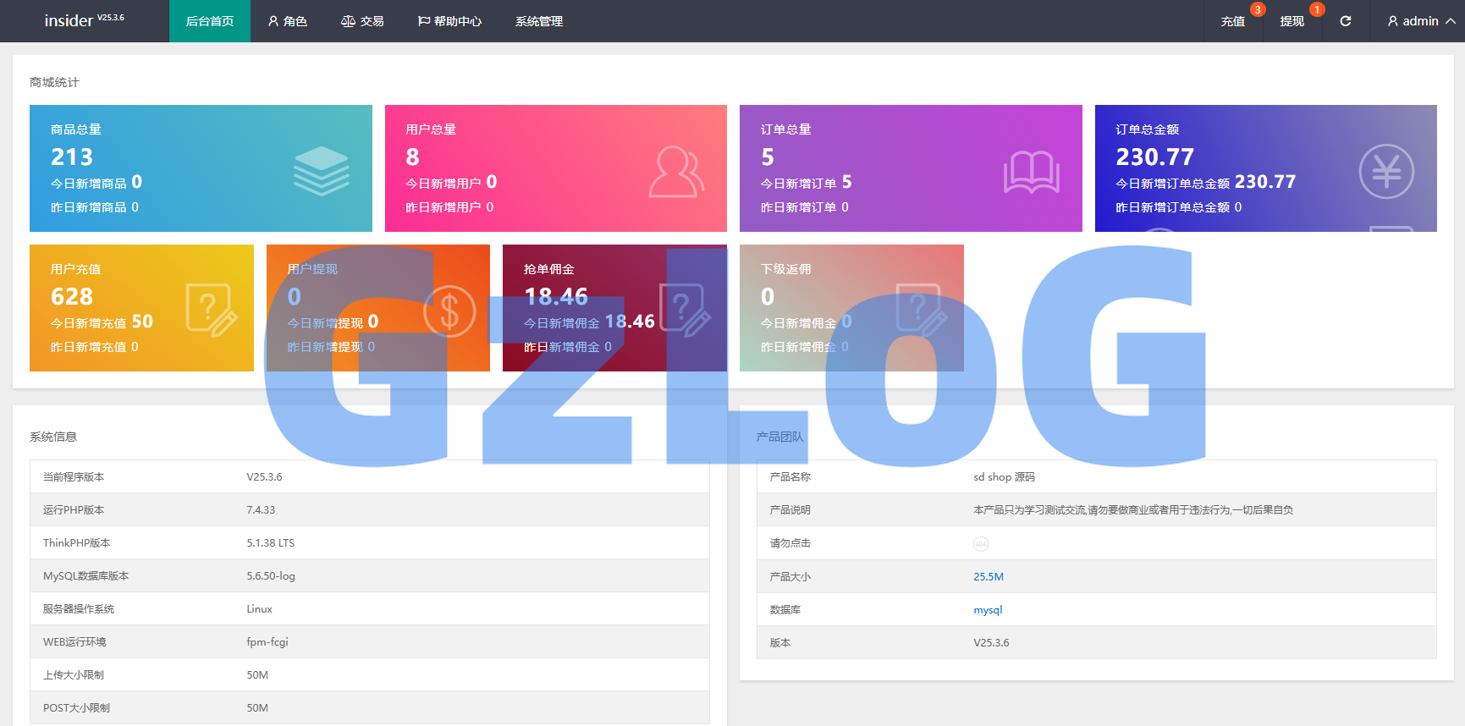Click the users icon in 用户总量 card
This screenshot has height=726, width=1465.
click(675, 172)
